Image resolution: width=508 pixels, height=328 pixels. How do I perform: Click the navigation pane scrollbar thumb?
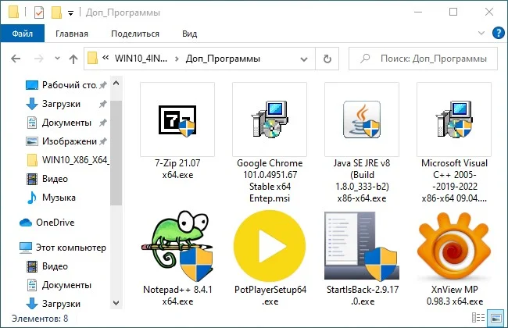click(x=116, y=153)
